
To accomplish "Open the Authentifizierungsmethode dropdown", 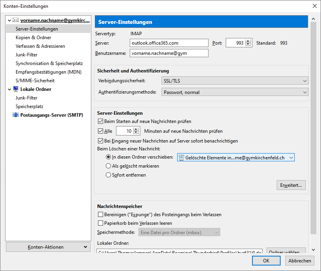I will 235,92.
